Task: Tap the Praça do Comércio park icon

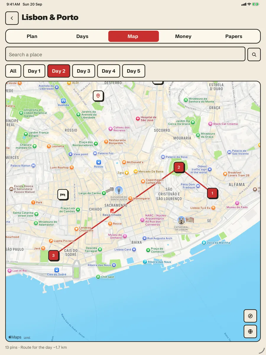Action: pyautogui.click(x=148, y=250)
